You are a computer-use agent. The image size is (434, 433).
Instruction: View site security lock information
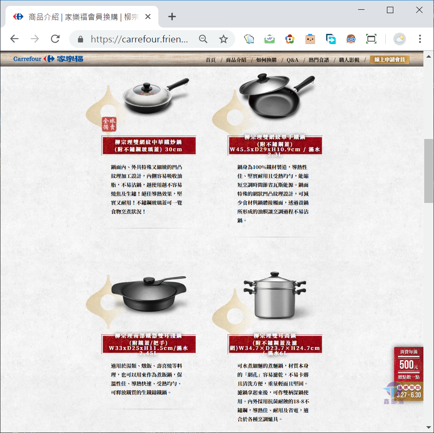tap(81, 39)
